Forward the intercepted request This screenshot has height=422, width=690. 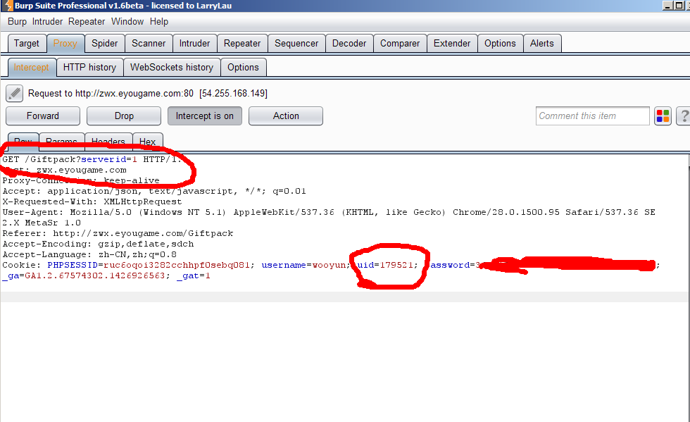(x=43, y=116)
